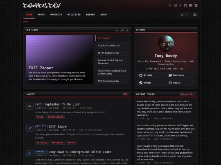Select the HOME nav tab

pyautogui.click(x=29, y=15)
